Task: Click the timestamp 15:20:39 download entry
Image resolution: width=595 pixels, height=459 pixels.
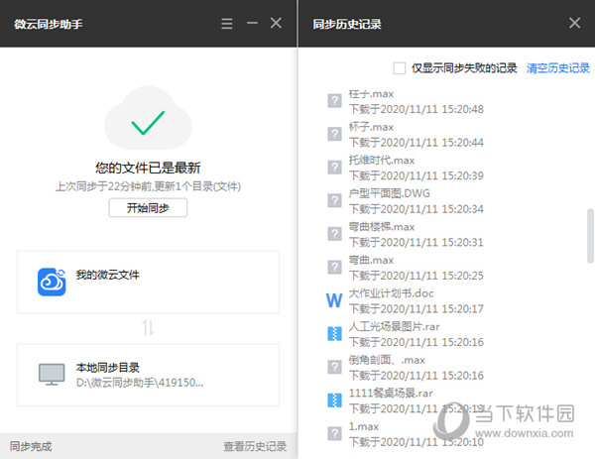Action: (x=416, y=175)
